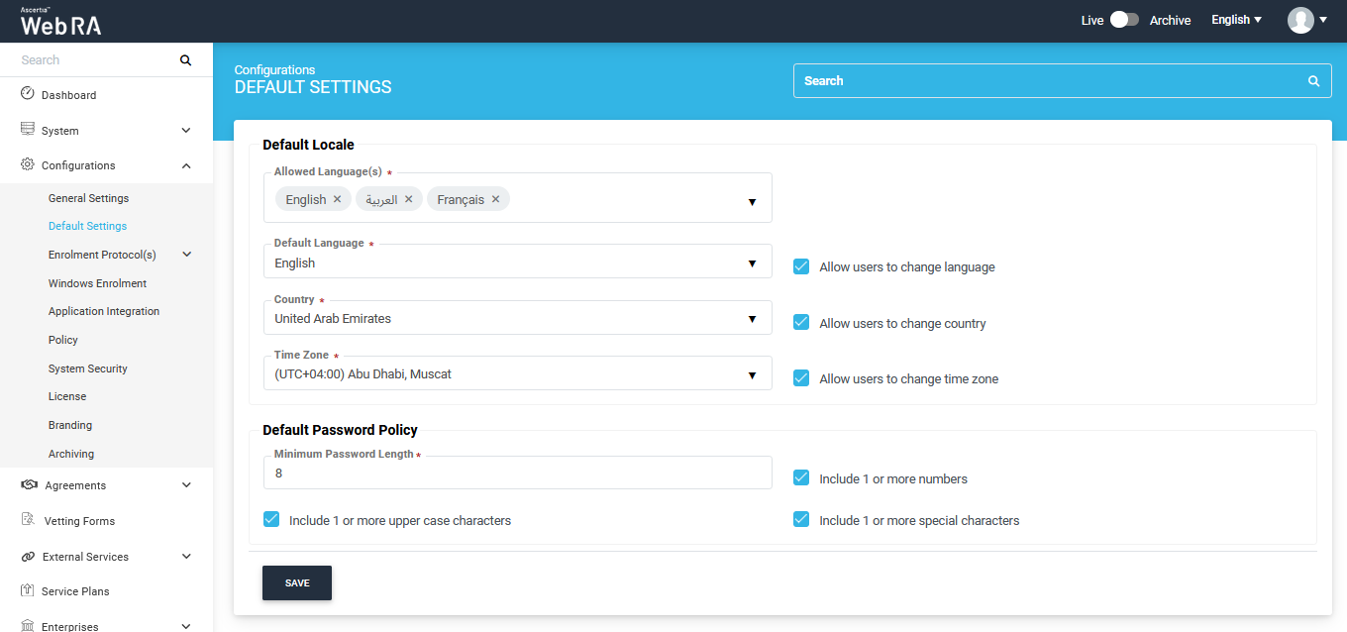Open General Settings in the sidebar
This screenshot has width=1347, height=632.
point(88,198)
